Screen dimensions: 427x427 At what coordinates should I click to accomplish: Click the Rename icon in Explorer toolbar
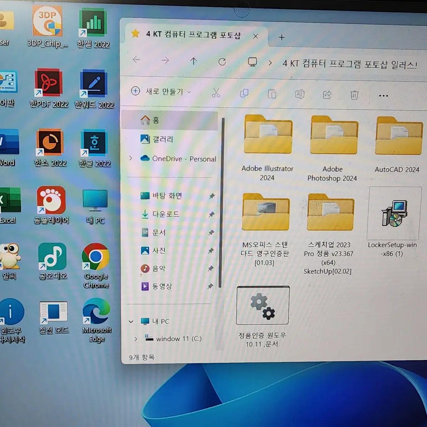[300, 94]
